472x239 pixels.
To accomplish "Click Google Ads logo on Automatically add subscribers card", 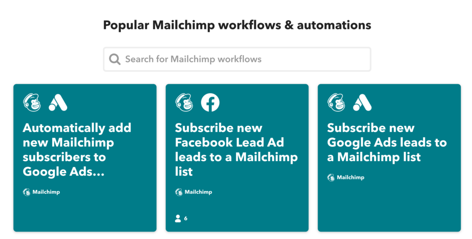I will coord(58,103).
